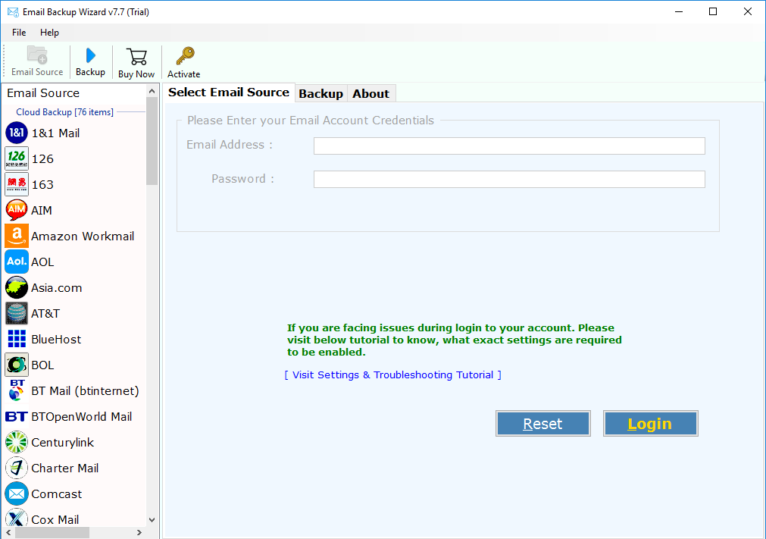Click source list horizontal scroll right arrow
Image resolution: width=766 pixels, height=539 pixels.
click(139, 533)
